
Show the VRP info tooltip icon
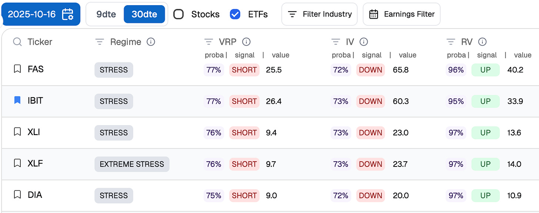(x=246, y=42)
